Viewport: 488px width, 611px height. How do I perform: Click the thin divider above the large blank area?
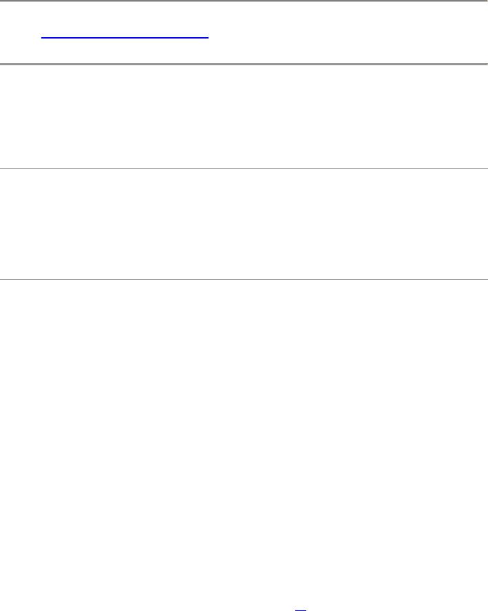point(244,279)
